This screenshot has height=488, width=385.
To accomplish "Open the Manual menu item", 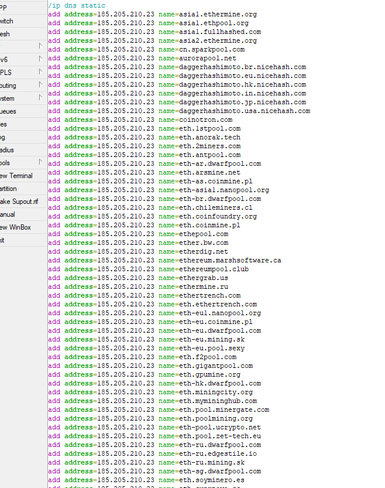I will point(23,214).
